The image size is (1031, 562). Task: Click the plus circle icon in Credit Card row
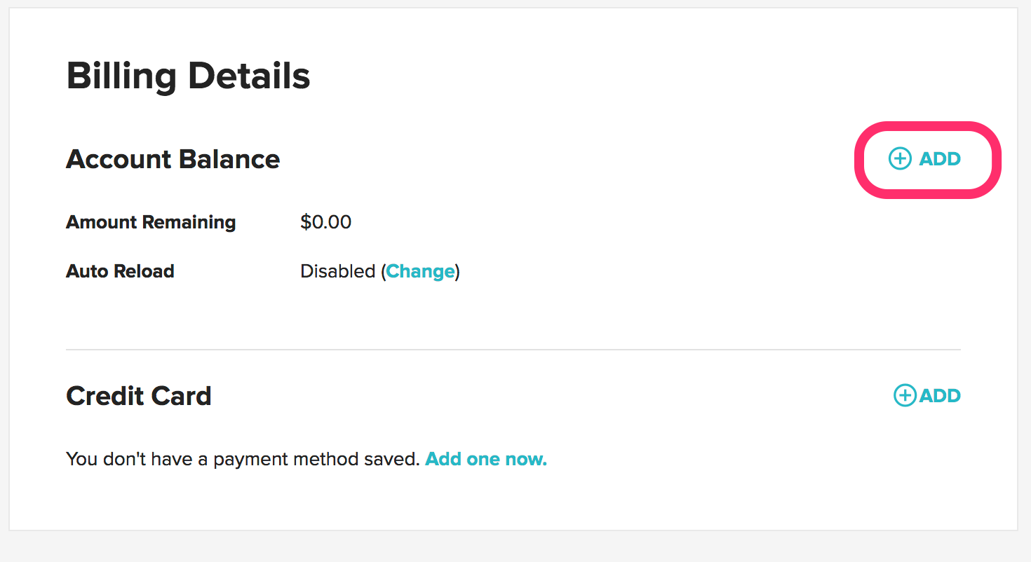point(905,396)
